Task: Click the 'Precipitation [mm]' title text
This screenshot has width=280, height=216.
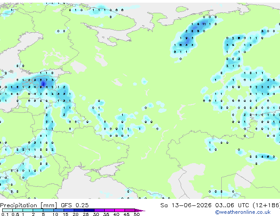Action: pos(28,205)
